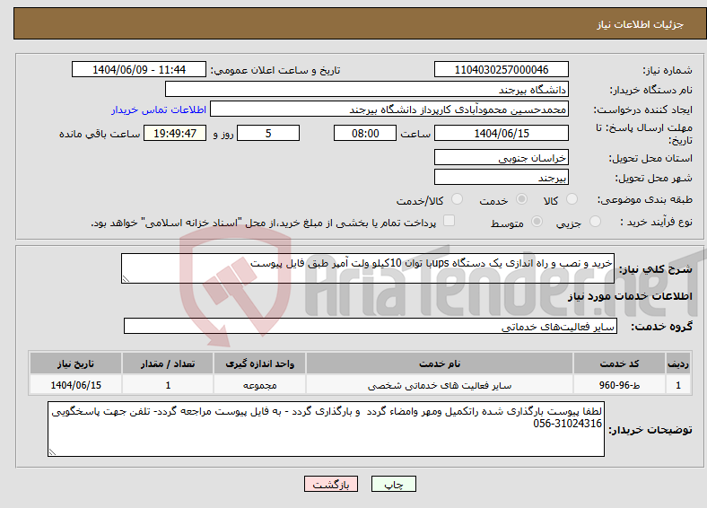The image size is (707, 508).
Task: Click the delivery province field خراسان جنوبی
Action: pyautogui.click(x=501, y=157)
